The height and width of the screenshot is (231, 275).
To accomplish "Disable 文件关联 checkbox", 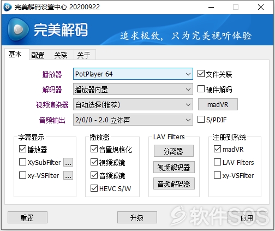I will 201,74.
